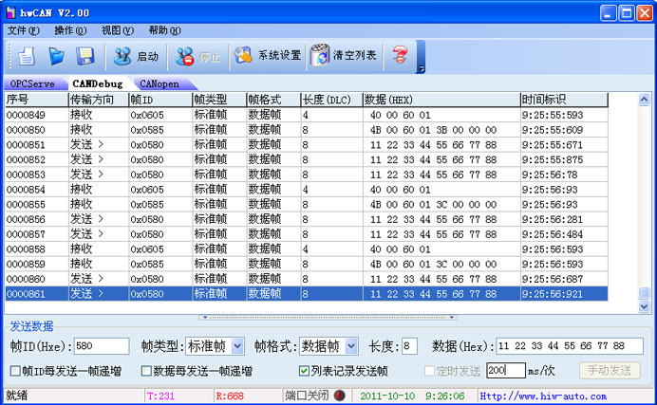Click timestamp 9:25:56:687
Screen dimensions: 657x405
(x=553, y=279)
